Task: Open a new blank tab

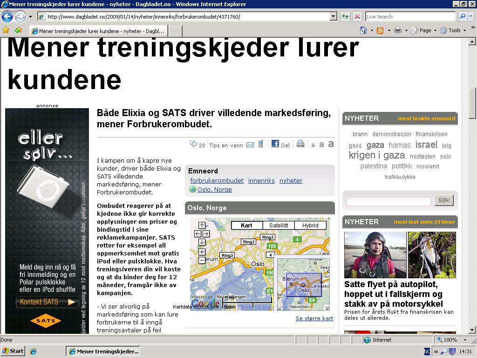Action: coord(176,31)
